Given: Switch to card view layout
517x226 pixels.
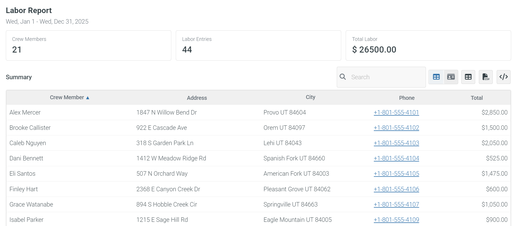Looking at the screenshot, I should [451, 77].
